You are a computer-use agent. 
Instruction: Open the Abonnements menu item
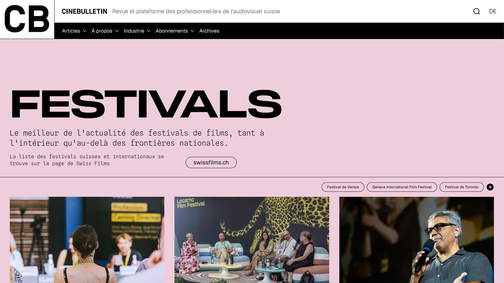pyautogui.click(x=172, y=31)
